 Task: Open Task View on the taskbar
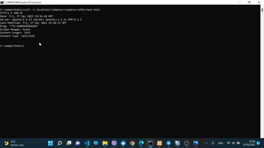(69, 143)
